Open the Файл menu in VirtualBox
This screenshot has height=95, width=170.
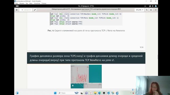pyautogui.click(x=16, y=3)
